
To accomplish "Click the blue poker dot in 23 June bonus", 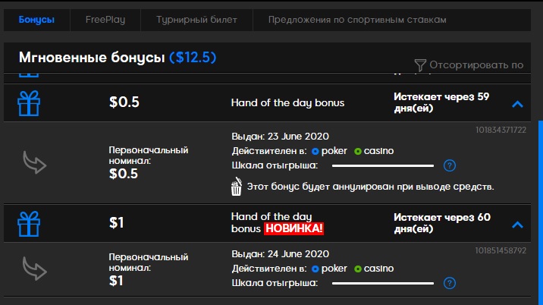I will (315, 151).
